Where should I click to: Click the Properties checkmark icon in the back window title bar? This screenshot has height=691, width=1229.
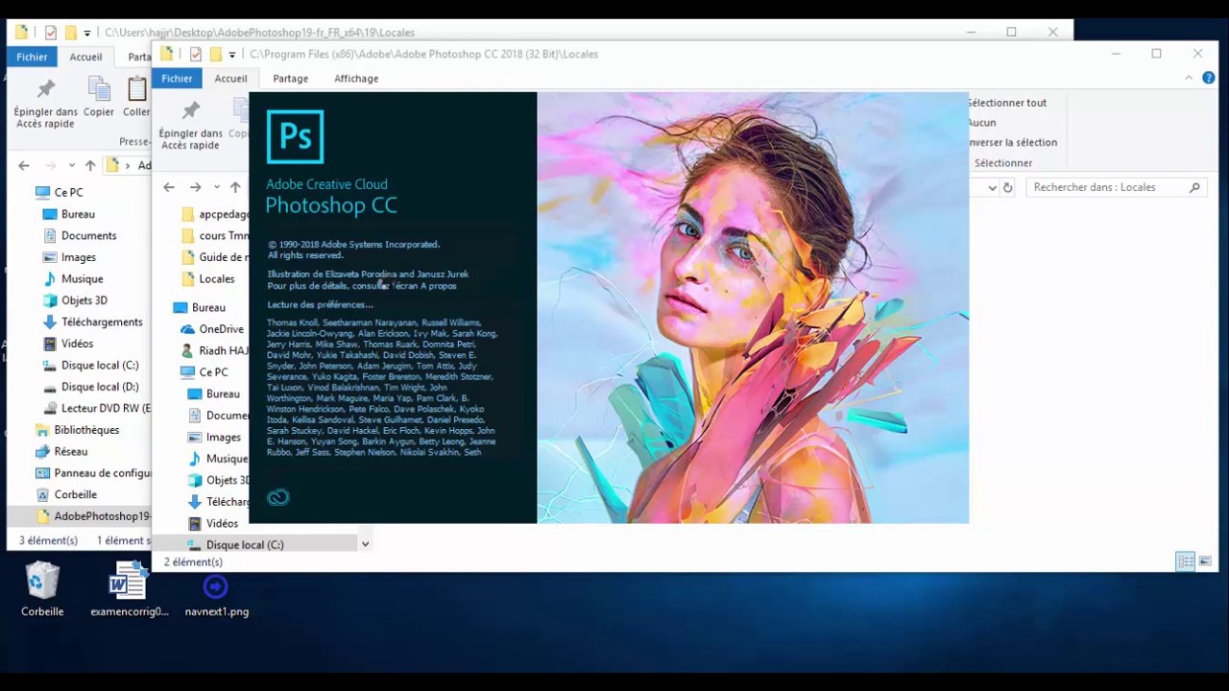[51, 32]
